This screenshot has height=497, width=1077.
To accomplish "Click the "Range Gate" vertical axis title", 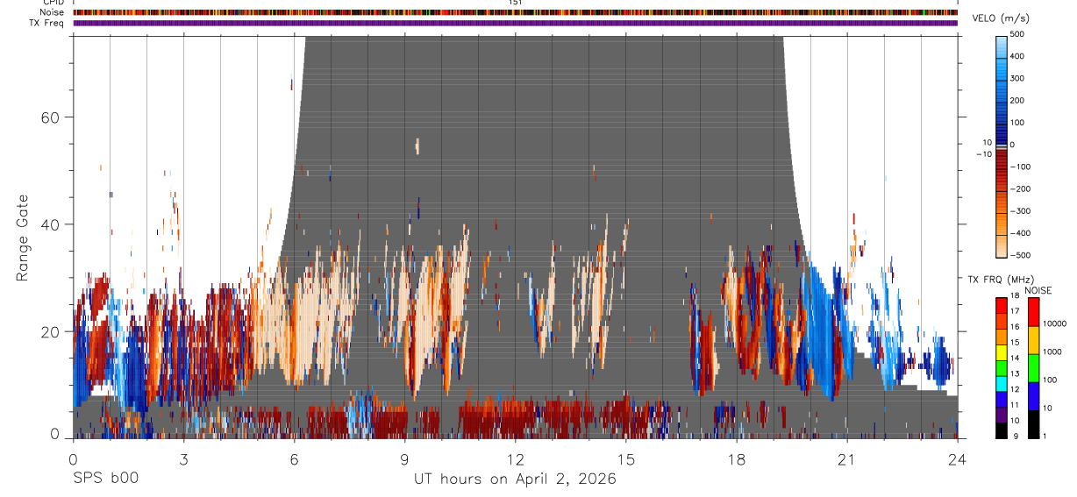I will (23, 238).
